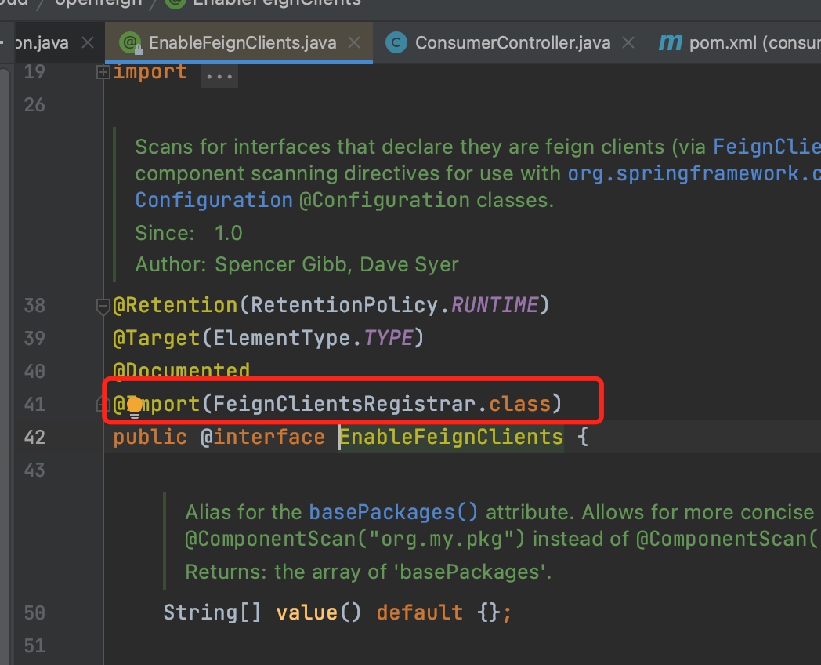Click the class icon on ConsumerController.java tab
Viewport: 821px width, 665px height.
tap(396, 43)
